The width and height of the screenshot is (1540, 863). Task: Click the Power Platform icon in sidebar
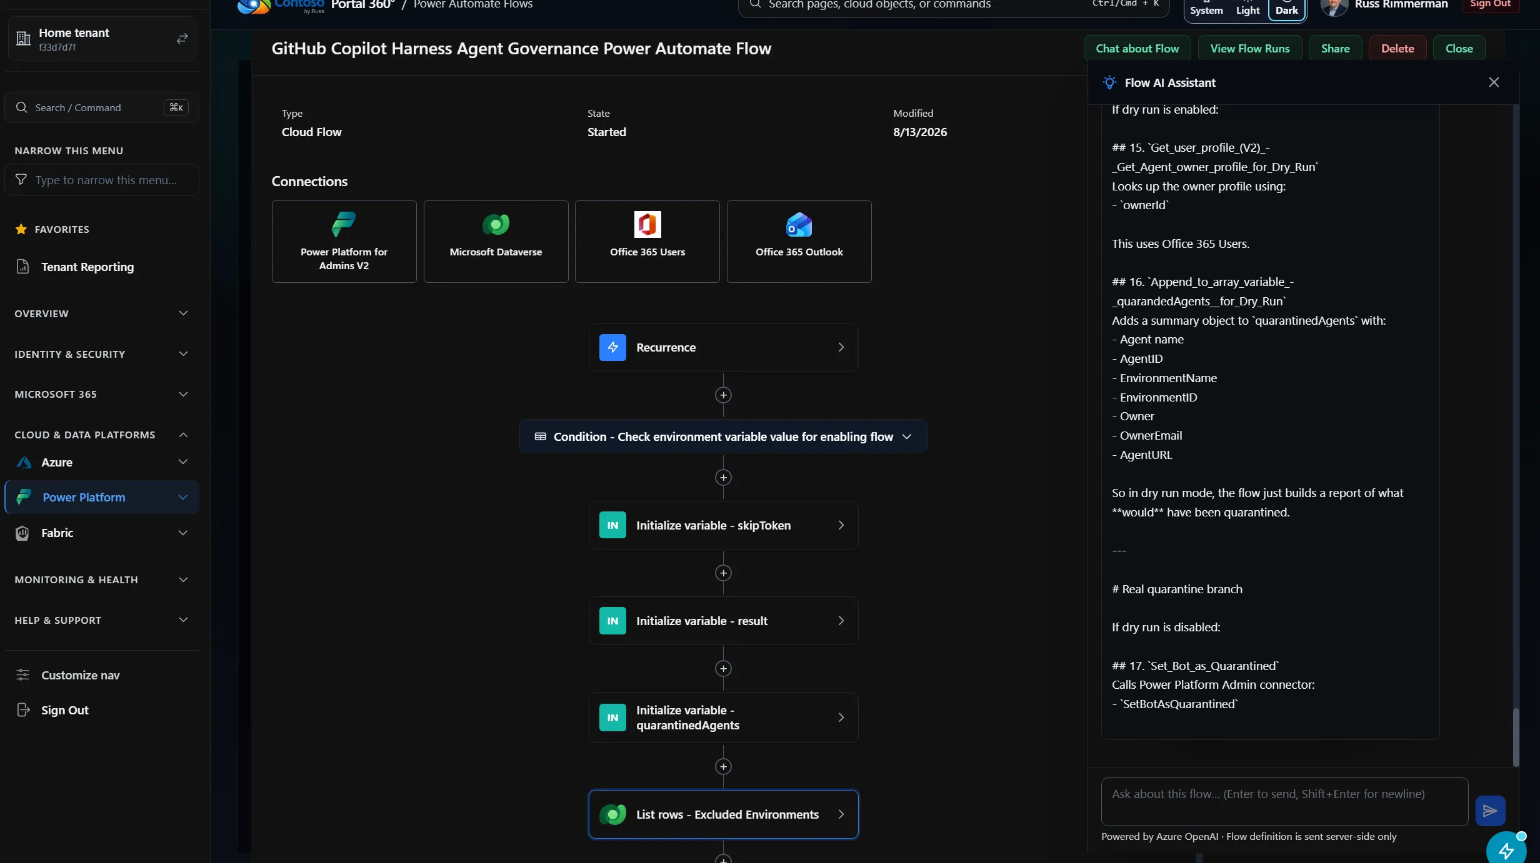tap(24, 497)
